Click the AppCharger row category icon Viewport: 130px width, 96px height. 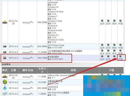point(5,22)
